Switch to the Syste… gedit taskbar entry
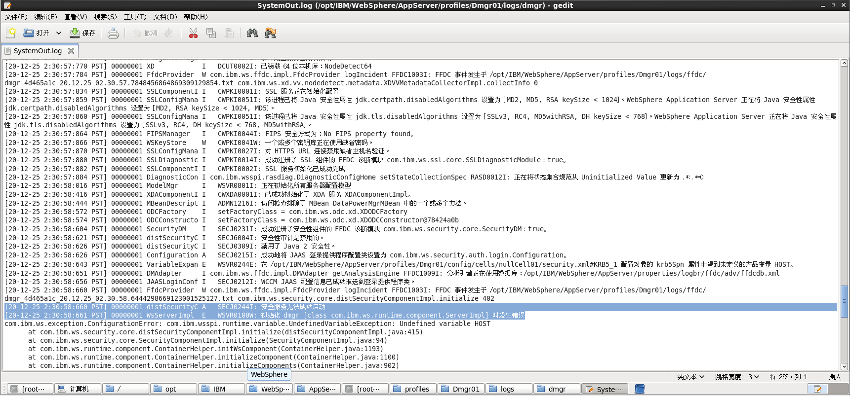The image size is (850, 396). point(605,389)
